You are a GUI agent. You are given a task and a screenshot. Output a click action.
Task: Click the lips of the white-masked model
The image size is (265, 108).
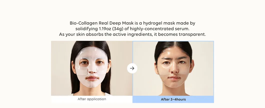click(92, 78)
